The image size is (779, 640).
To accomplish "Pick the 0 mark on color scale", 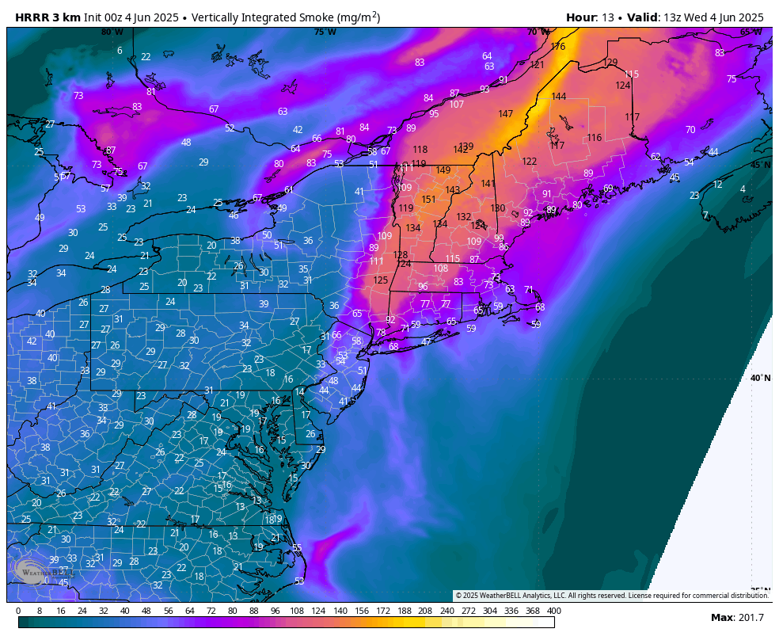I will point(18,611).
